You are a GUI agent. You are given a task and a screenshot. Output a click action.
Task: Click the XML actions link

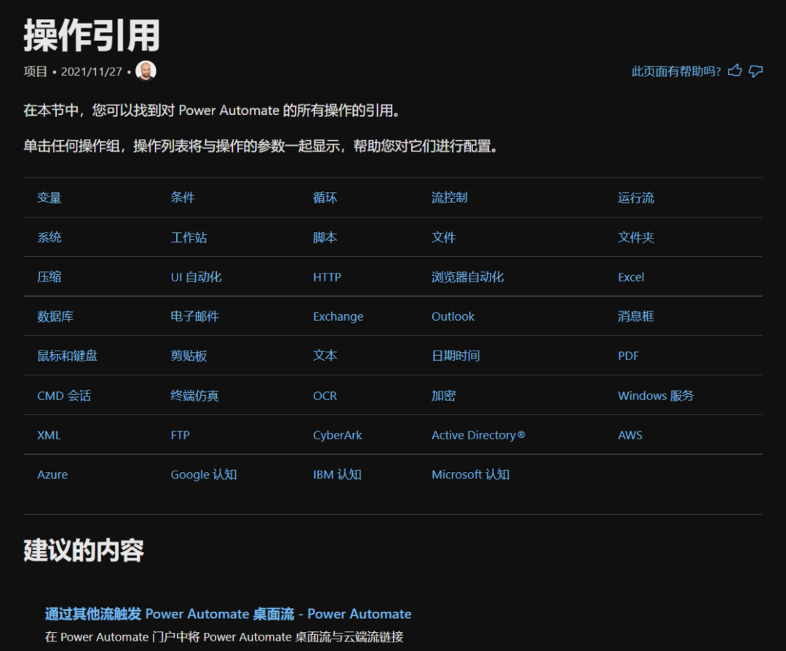tap(49, 435)
